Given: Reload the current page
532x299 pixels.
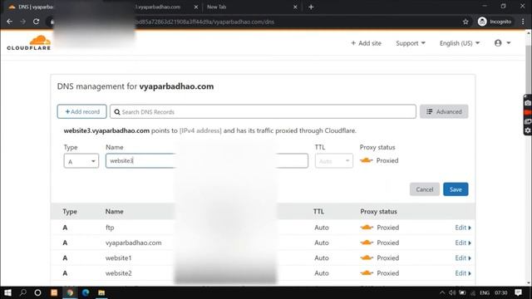Looking at the screenshot, I should point(36,22).
